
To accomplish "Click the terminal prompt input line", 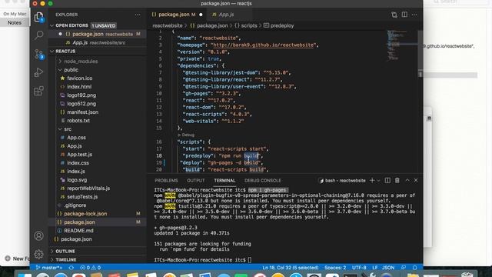I will [250, 260].
